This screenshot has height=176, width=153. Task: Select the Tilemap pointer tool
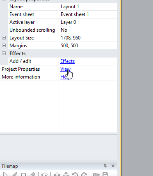[x=5, y=174]
